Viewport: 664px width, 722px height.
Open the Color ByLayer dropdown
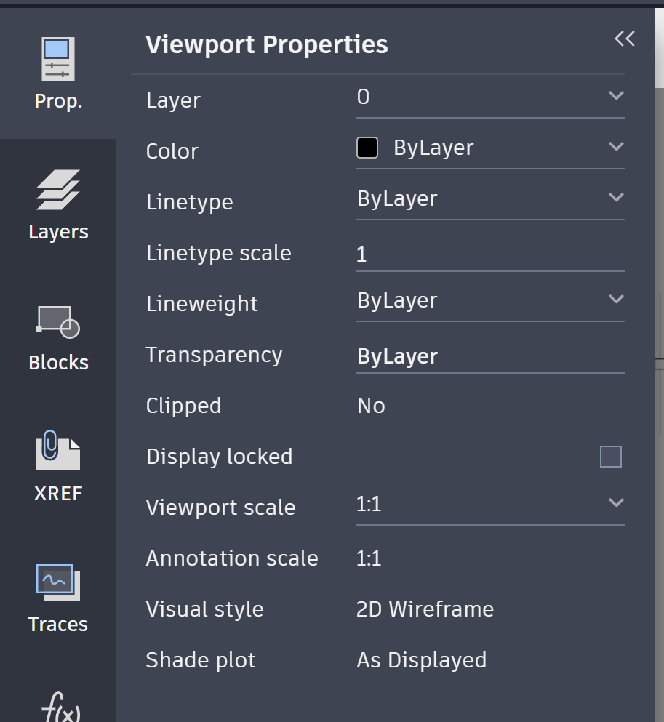616,147
